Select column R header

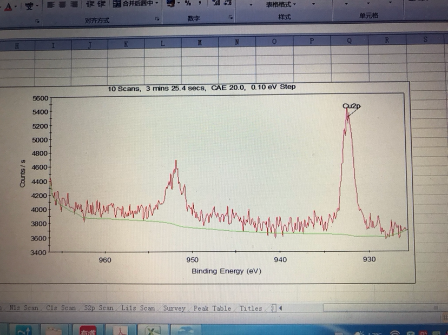pos(387,40)
